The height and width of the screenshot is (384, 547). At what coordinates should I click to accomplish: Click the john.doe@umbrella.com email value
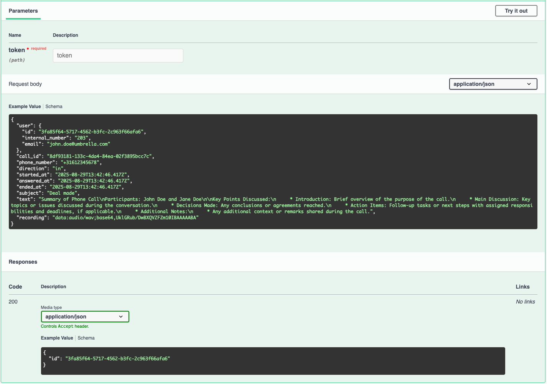(79, 144)
